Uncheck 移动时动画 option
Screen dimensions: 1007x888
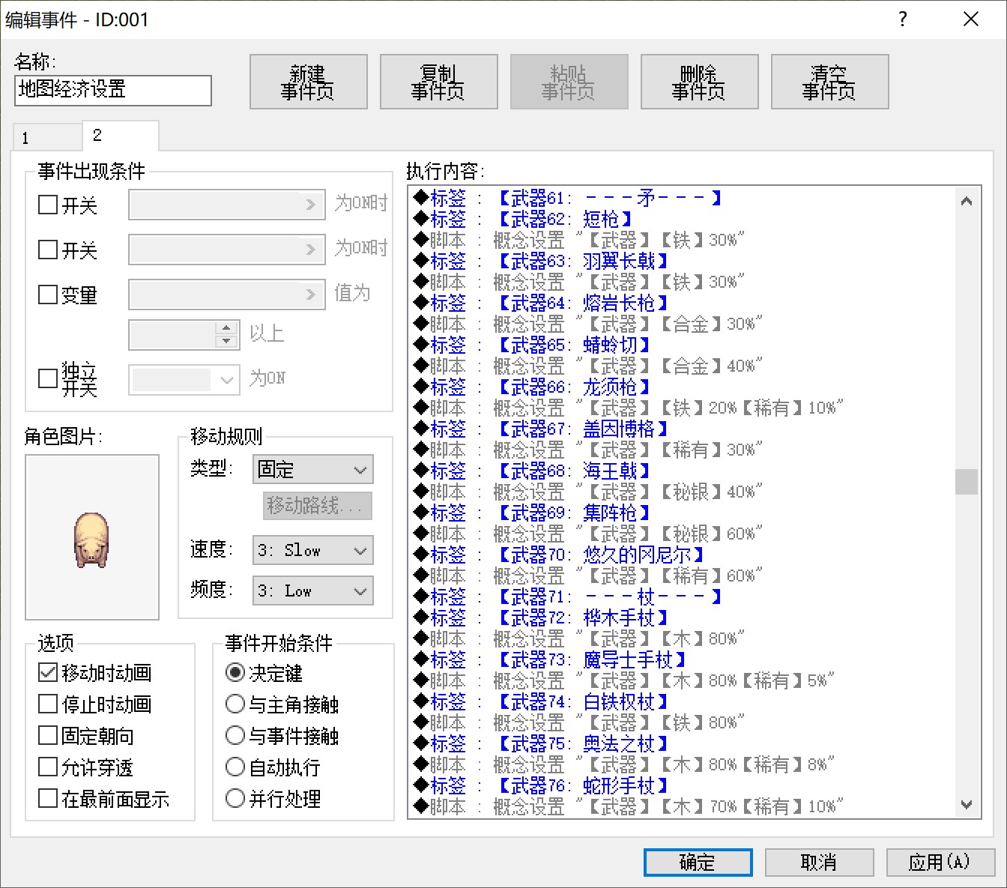(48, 673)
